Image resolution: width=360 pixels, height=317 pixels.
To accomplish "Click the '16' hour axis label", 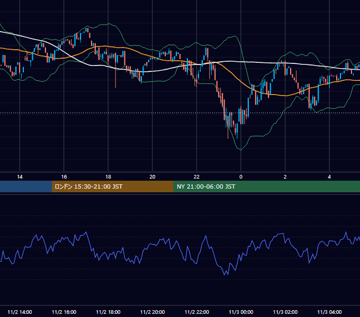I will click(64, 177).
